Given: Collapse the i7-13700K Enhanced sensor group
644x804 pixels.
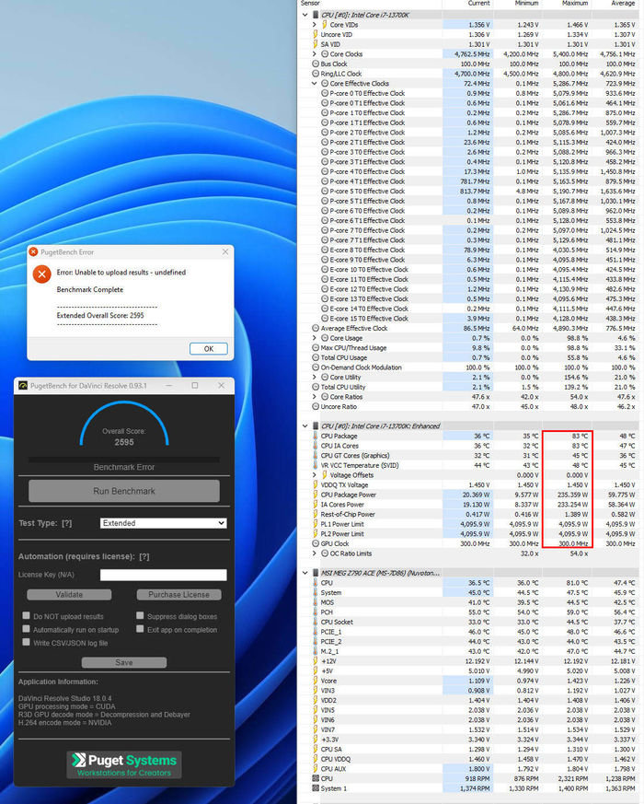Looking at the screenshot, I should pyautogui.click(x=305, y=426).
